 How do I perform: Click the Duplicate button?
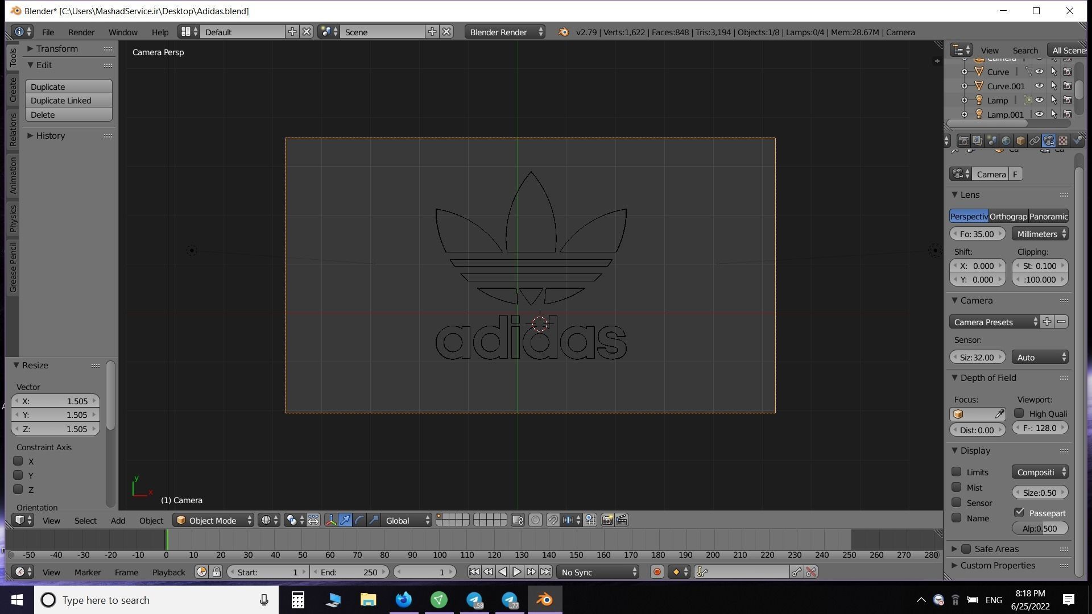point(69,86)
